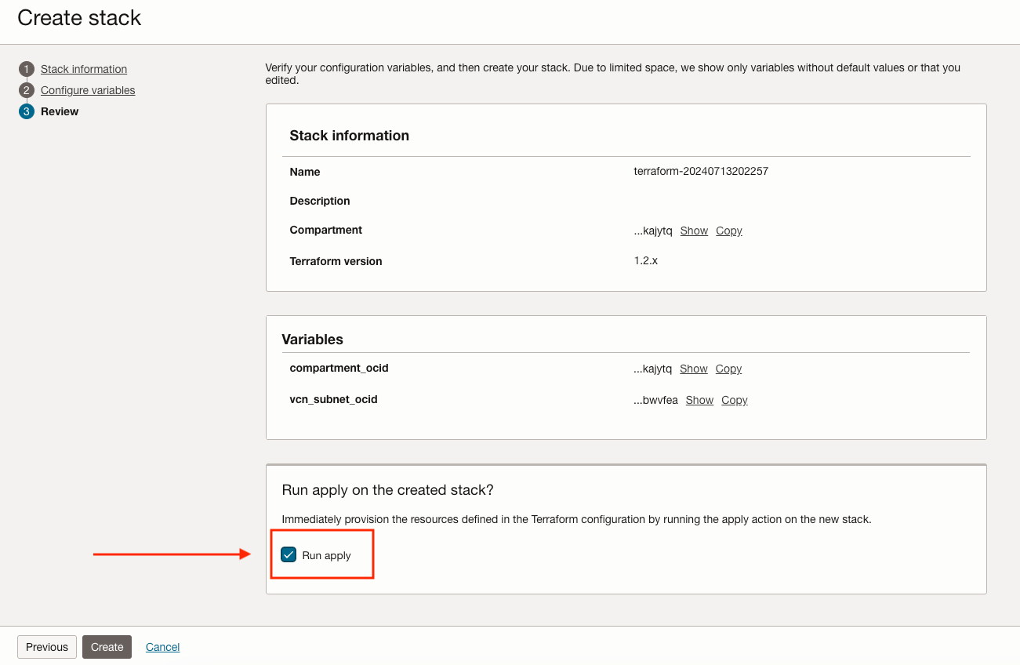Show the full Compartment OCID in Stack information
The width and height of the screenshot is (1020, 665).
click(x=694, y=231)
